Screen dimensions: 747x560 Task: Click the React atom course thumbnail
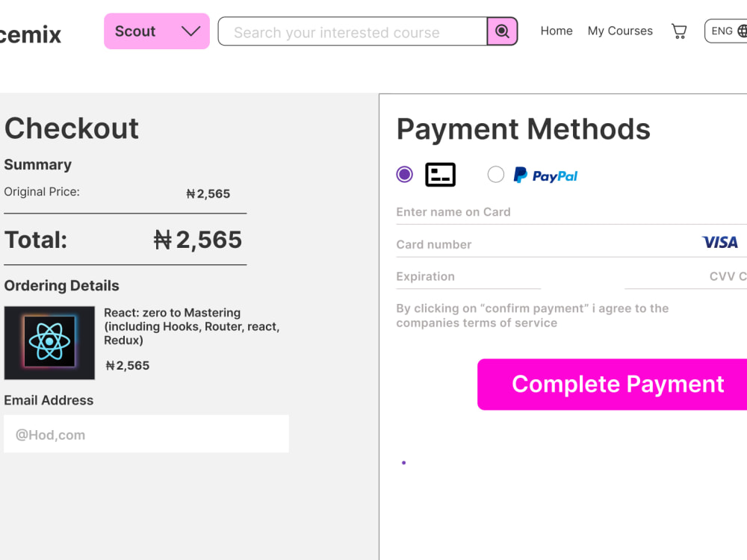pyautogui.click(x=49, y=343)
